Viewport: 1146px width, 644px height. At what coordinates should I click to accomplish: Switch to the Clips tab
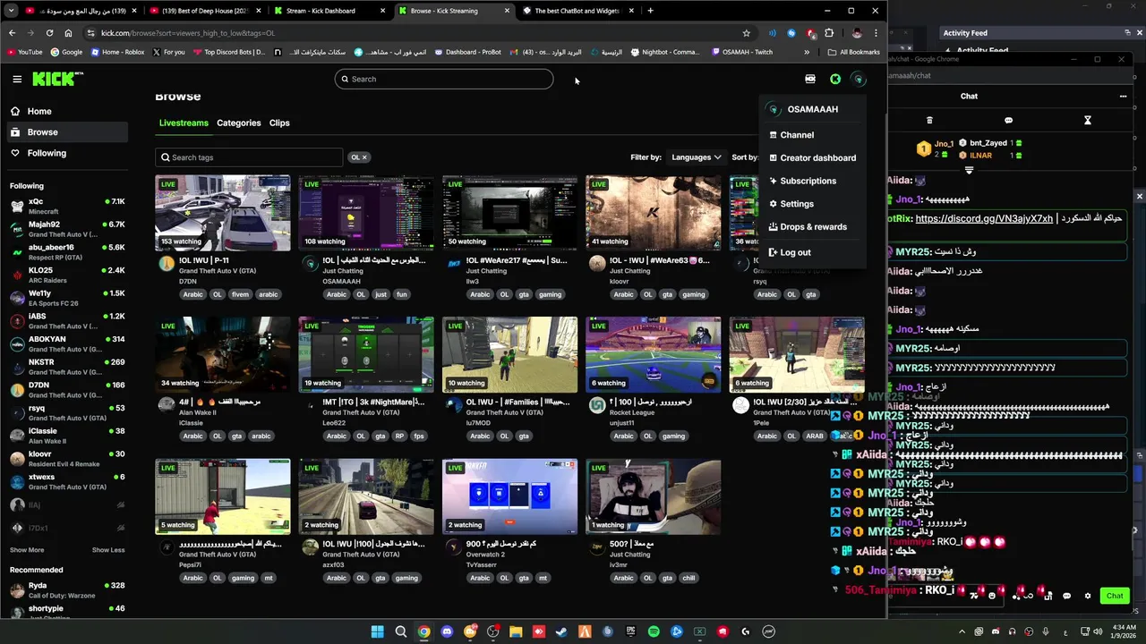coord(279,123)
